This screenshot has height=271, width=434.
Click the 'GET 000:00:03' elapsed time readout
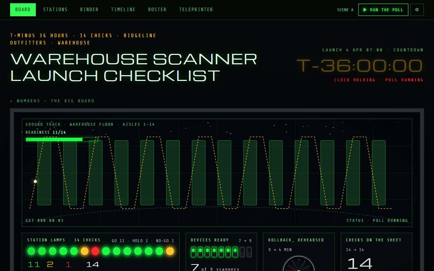point(44,220)
